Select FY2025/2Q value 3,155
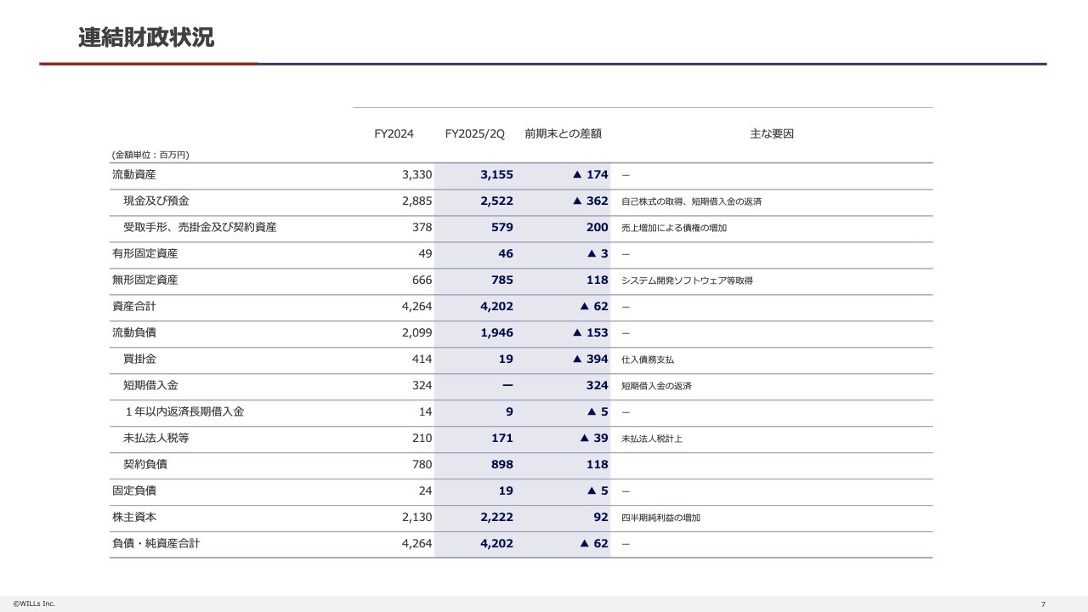This screenshot has width=1088, height=612. coord(496,175)
